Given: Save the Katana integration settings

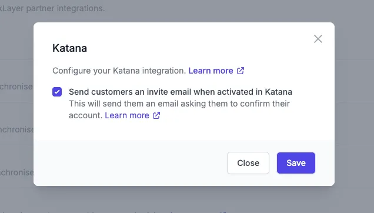Looking at the screenshot, I should click(x=296, y=163).
